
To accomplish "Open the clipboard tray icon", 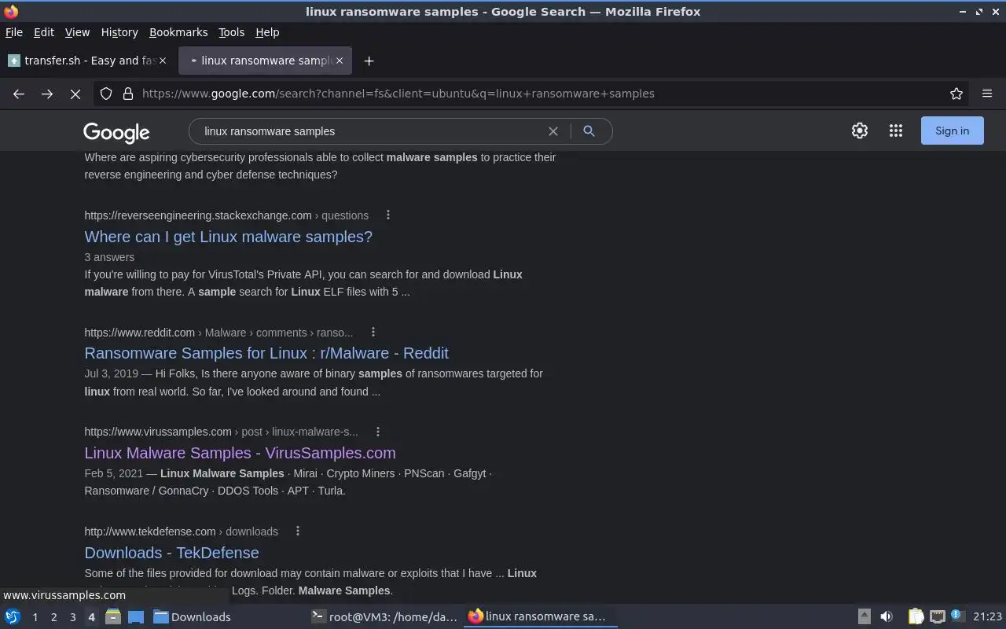I will pos(916,616).
